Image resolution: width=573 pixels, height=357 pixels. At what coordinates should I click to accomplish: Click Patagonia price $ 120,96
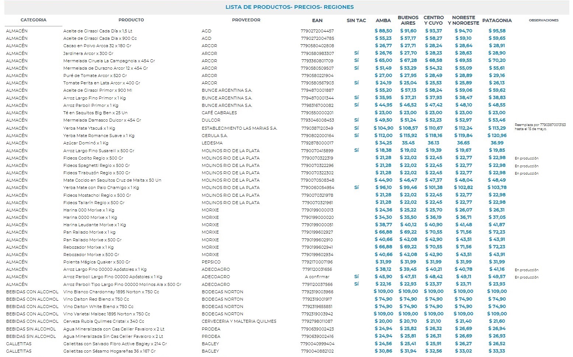(497, 135)
